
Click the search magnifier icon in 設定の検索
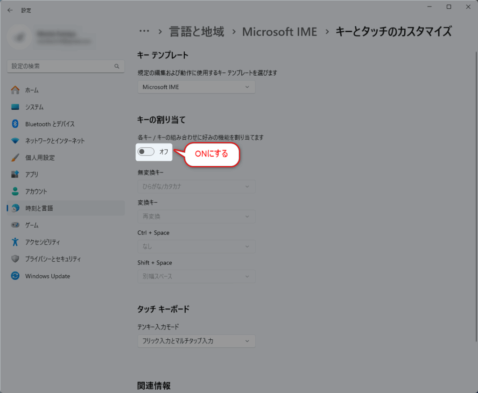[x=117, y=66]
